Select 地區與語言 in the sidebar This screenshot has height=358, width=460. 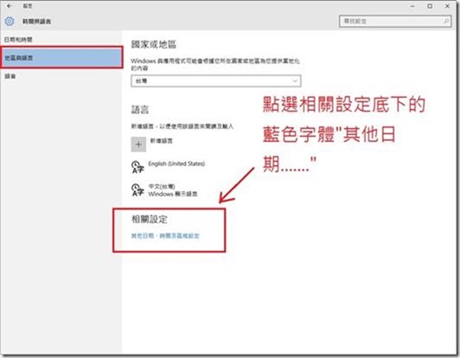click(61, 58)
